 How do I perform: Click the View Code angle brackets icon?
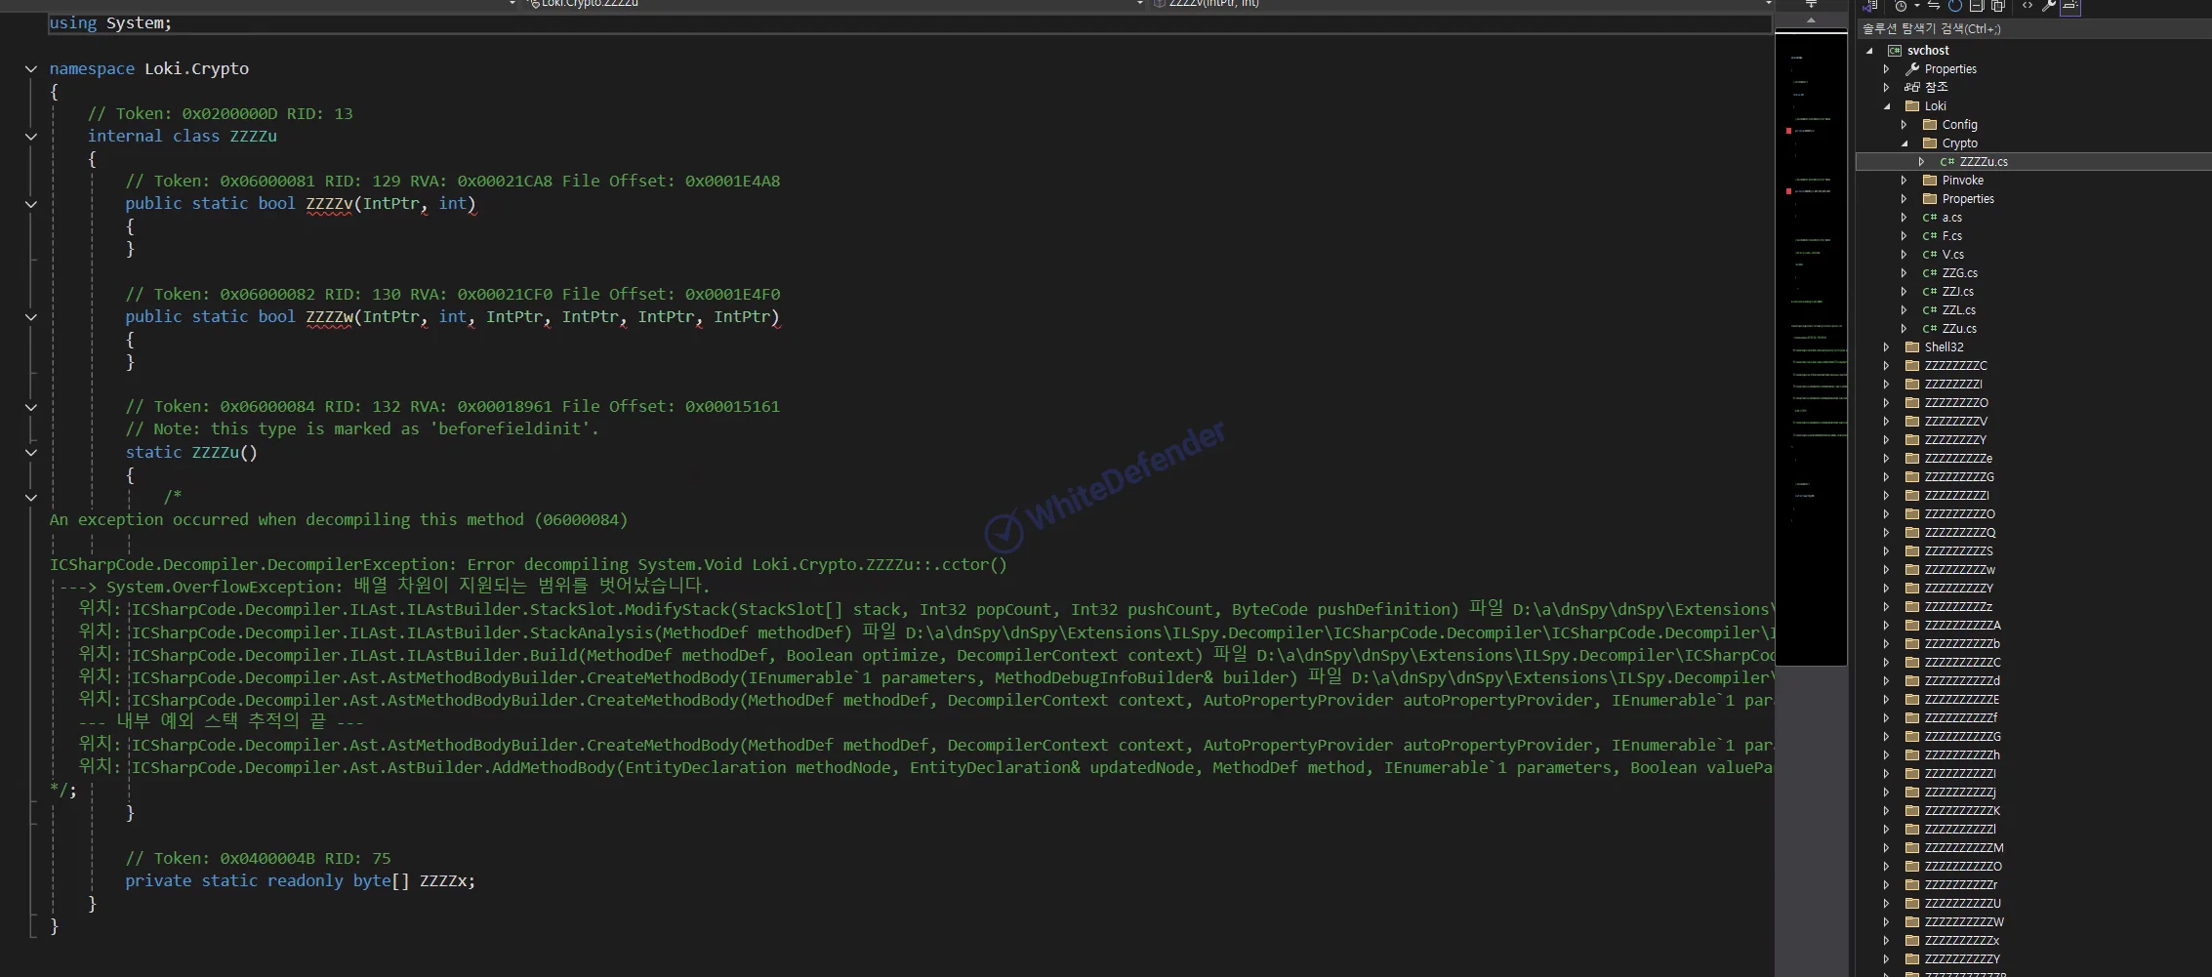tap(2028, 6)
